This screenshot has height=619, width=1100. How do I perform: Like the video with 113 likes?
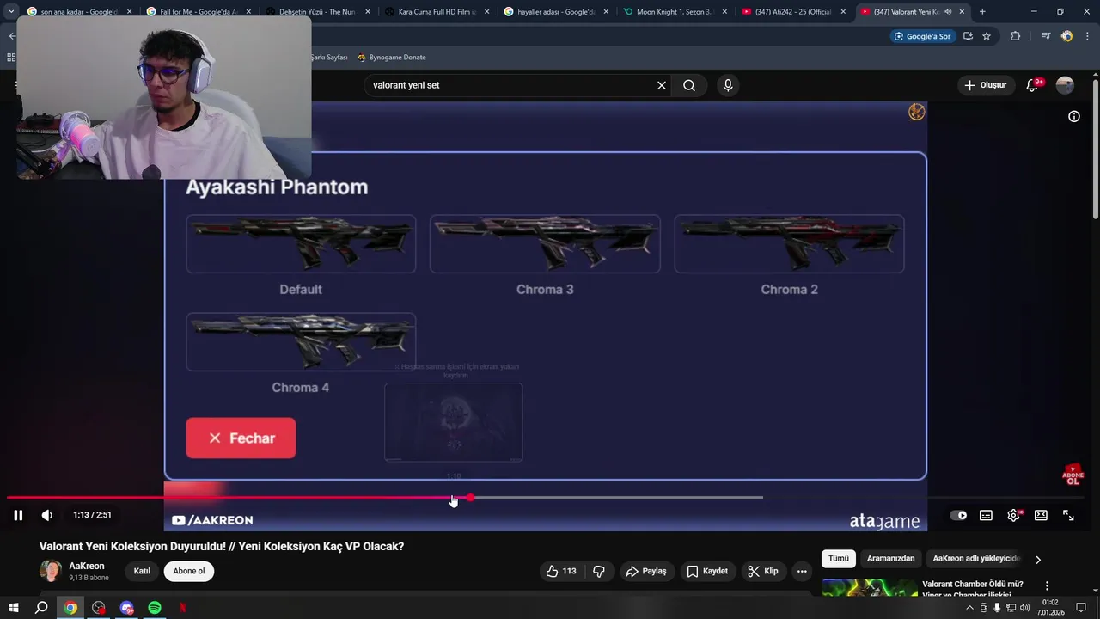point(560,571)
